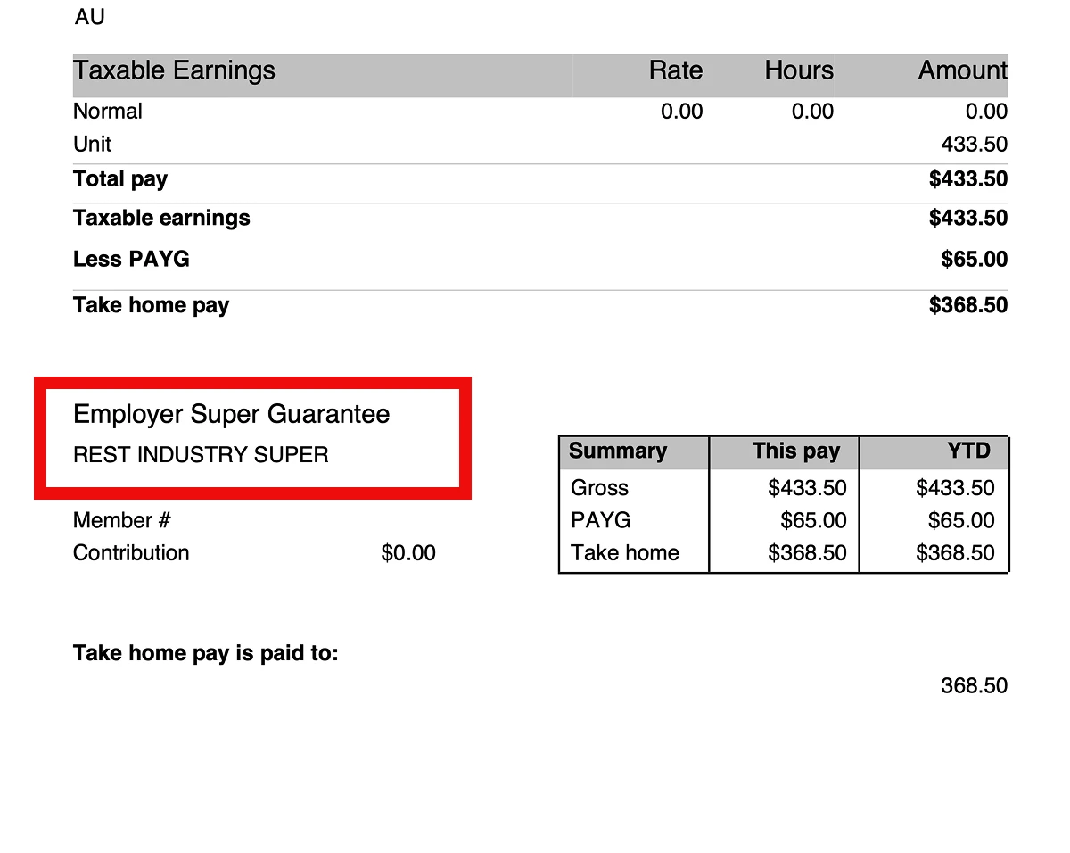Click the Member # label
Image resolution: width=1070 pixels, height=853 pixels.
(x=121, y=520)
